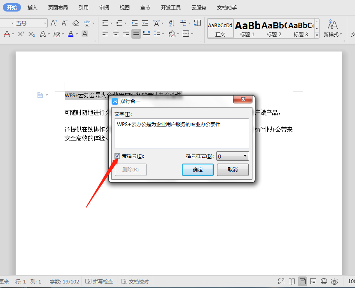Screen dimensions: 355x288
Task: Open the phonetic guide (wén) tool
Action: (87, 23)
